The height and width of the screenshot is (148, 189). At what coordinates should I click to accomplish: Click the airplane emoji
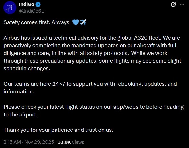(83, 22)
